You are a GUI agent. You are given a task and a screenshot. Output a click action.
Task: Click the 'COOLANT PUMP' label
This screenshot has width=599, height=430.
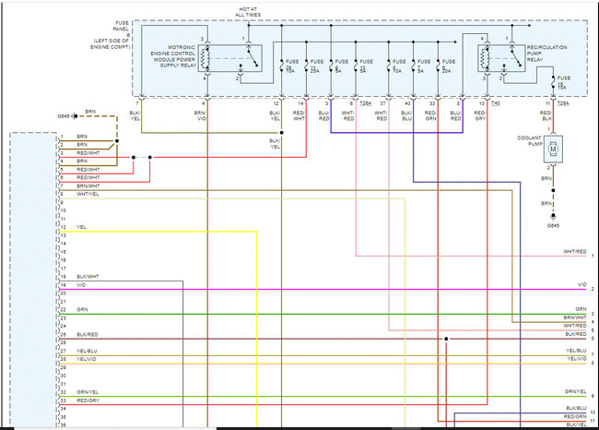(530, 141)
